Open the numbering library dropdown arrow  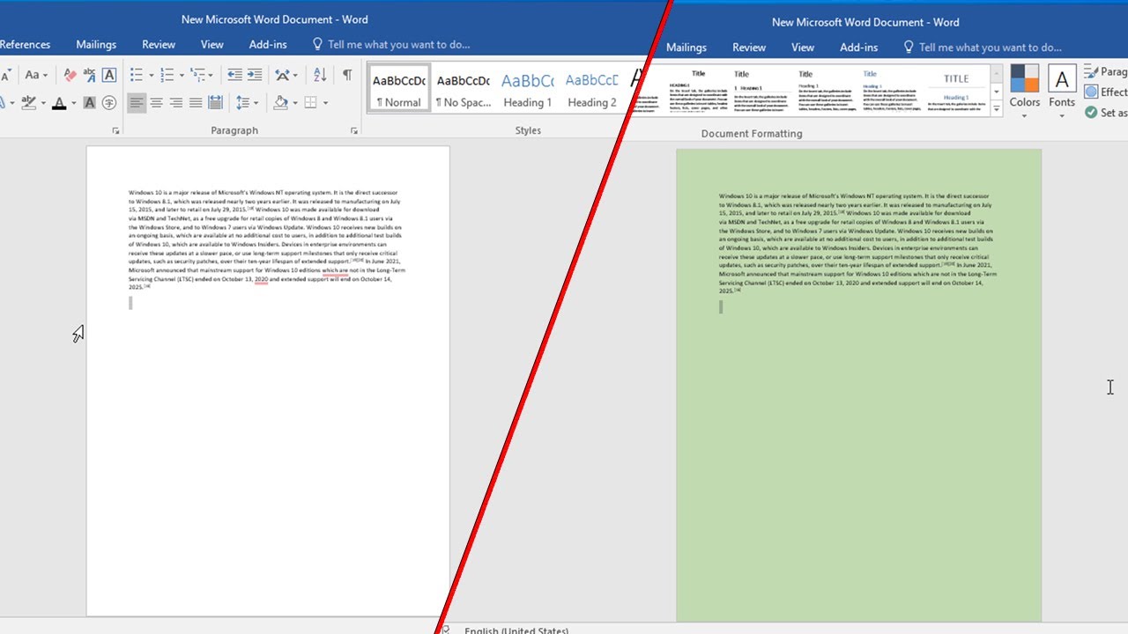(182, 76)
